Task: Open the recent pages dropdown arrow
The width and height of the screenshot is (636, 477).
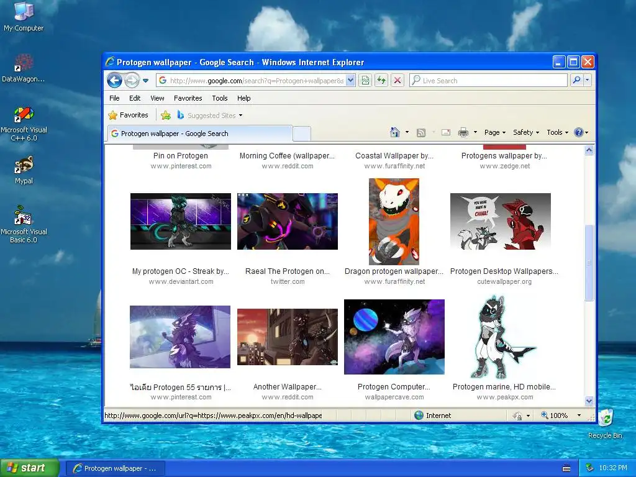Action: tap(145, 81)
